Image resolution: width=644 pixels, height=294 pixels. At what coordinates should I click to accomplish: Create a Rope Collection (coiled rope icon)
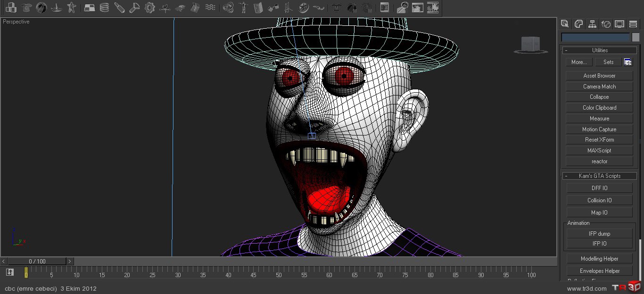point(56,8)
